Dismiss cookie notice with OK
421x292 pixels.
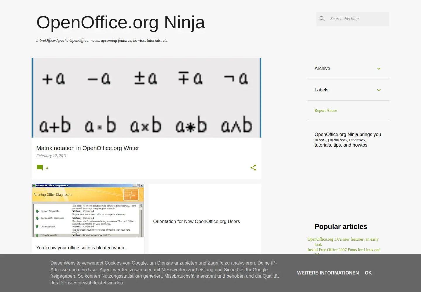(x=368, y=273)
